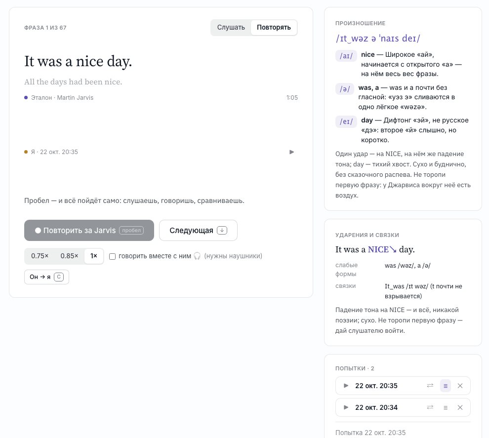489x438 pixels.
Task: Delete the 22 окт. 20:34 attempt
Action: pyautogui.click(x=460, y=407)
